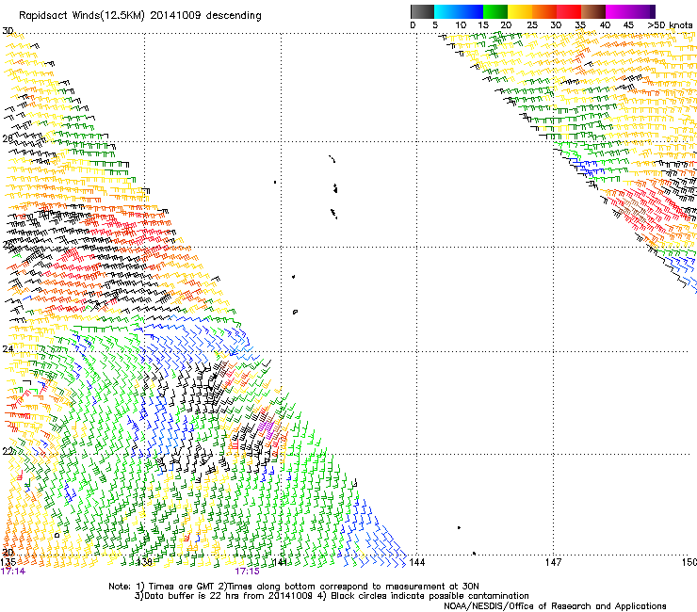Click 'NOAA/NESDIS/Office of Research and Applications' credit
697x612 pixels.
click(555, 606)
